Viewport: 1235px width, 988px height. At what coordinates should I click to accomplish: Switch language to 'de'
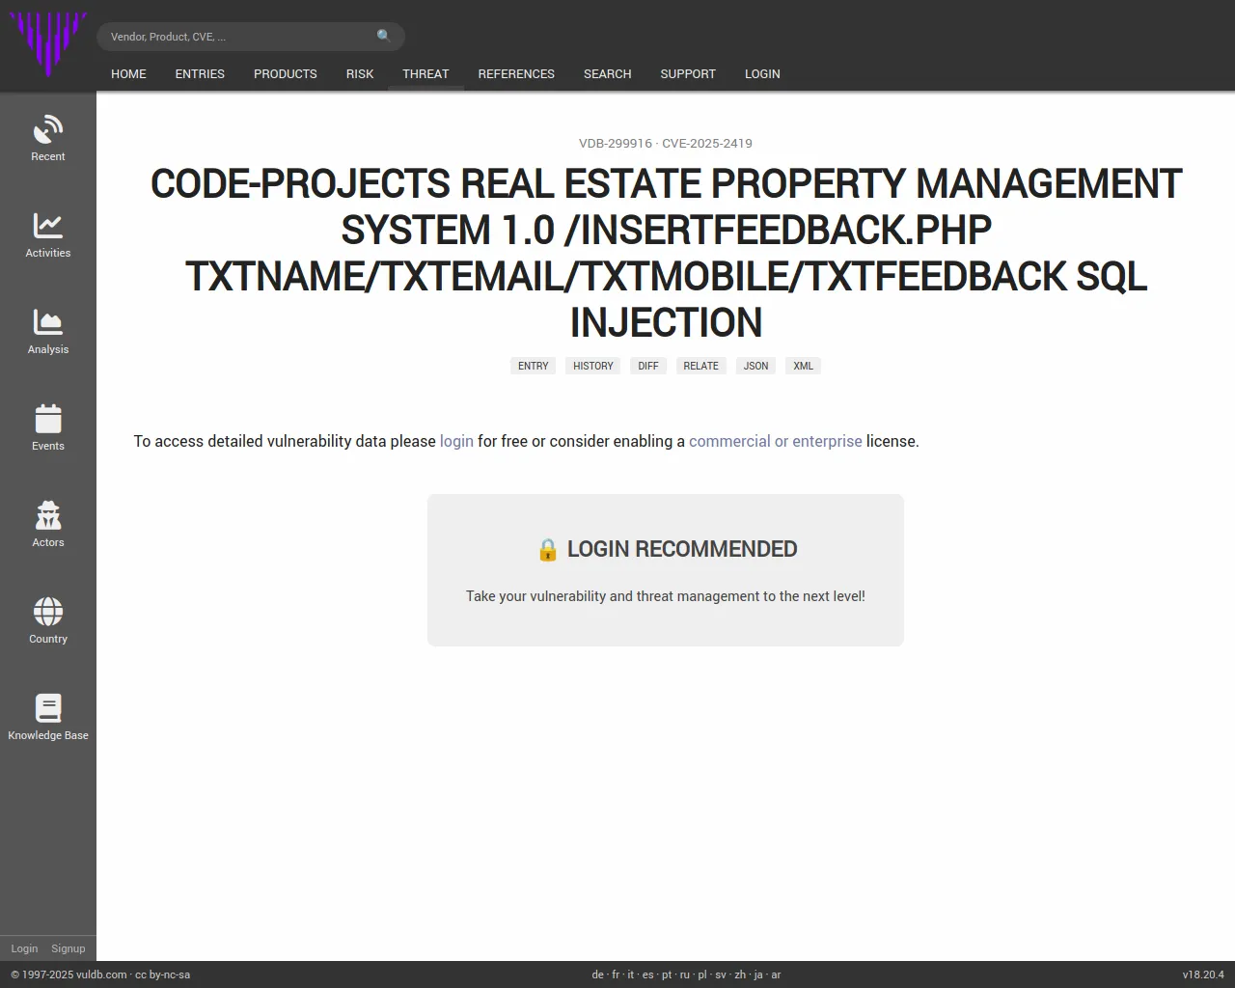(597, 974)
